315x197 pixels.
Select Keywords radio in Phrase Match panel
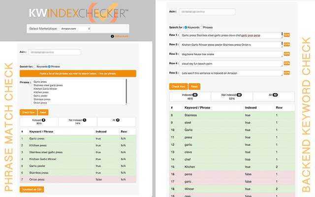coord(35,66)
